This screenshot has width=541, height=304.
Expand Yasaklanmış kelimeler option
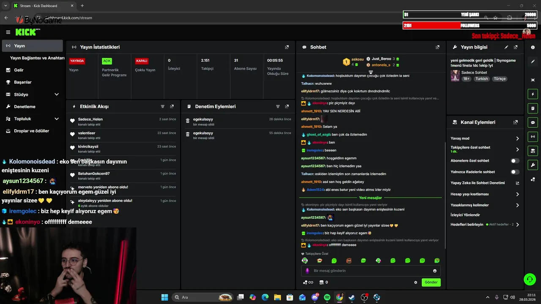517,205
